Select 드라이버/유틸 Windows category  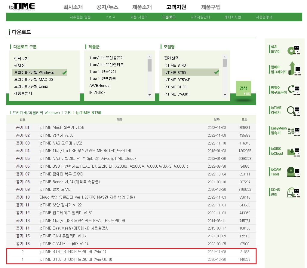click(x=39, y=72)
